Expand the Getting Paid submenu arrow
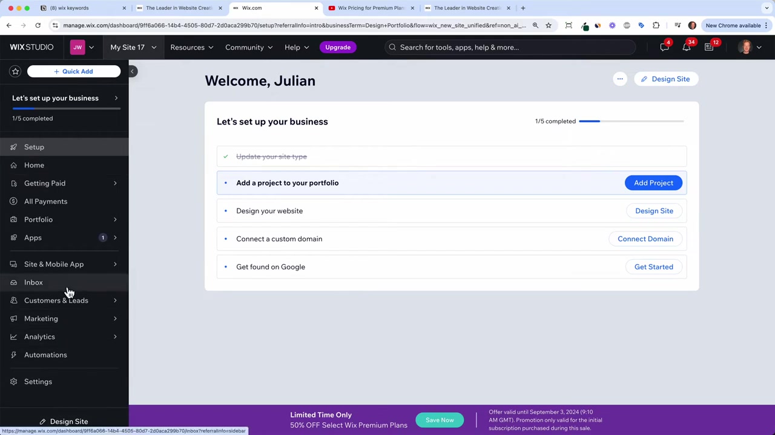This screenshot has width=775, height=435. point(115,183)
